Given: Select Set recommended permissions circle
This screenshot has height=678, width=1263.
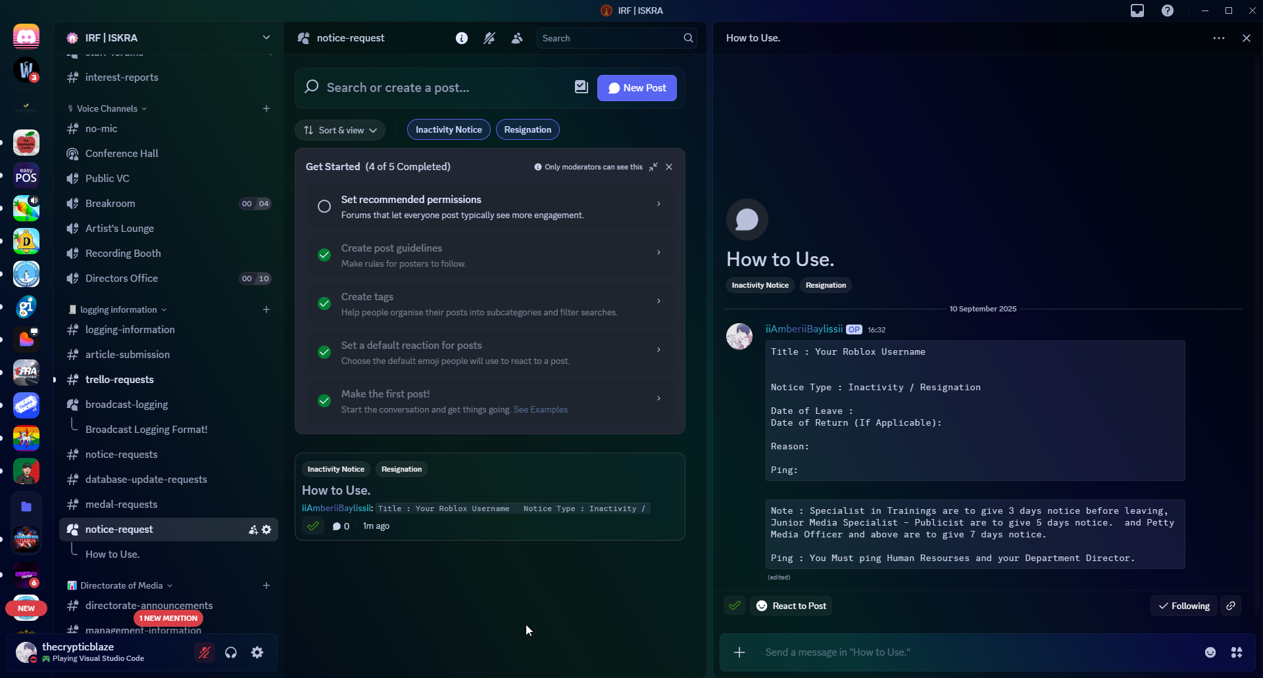Looking at the screenshot, I should click(324, 206).
